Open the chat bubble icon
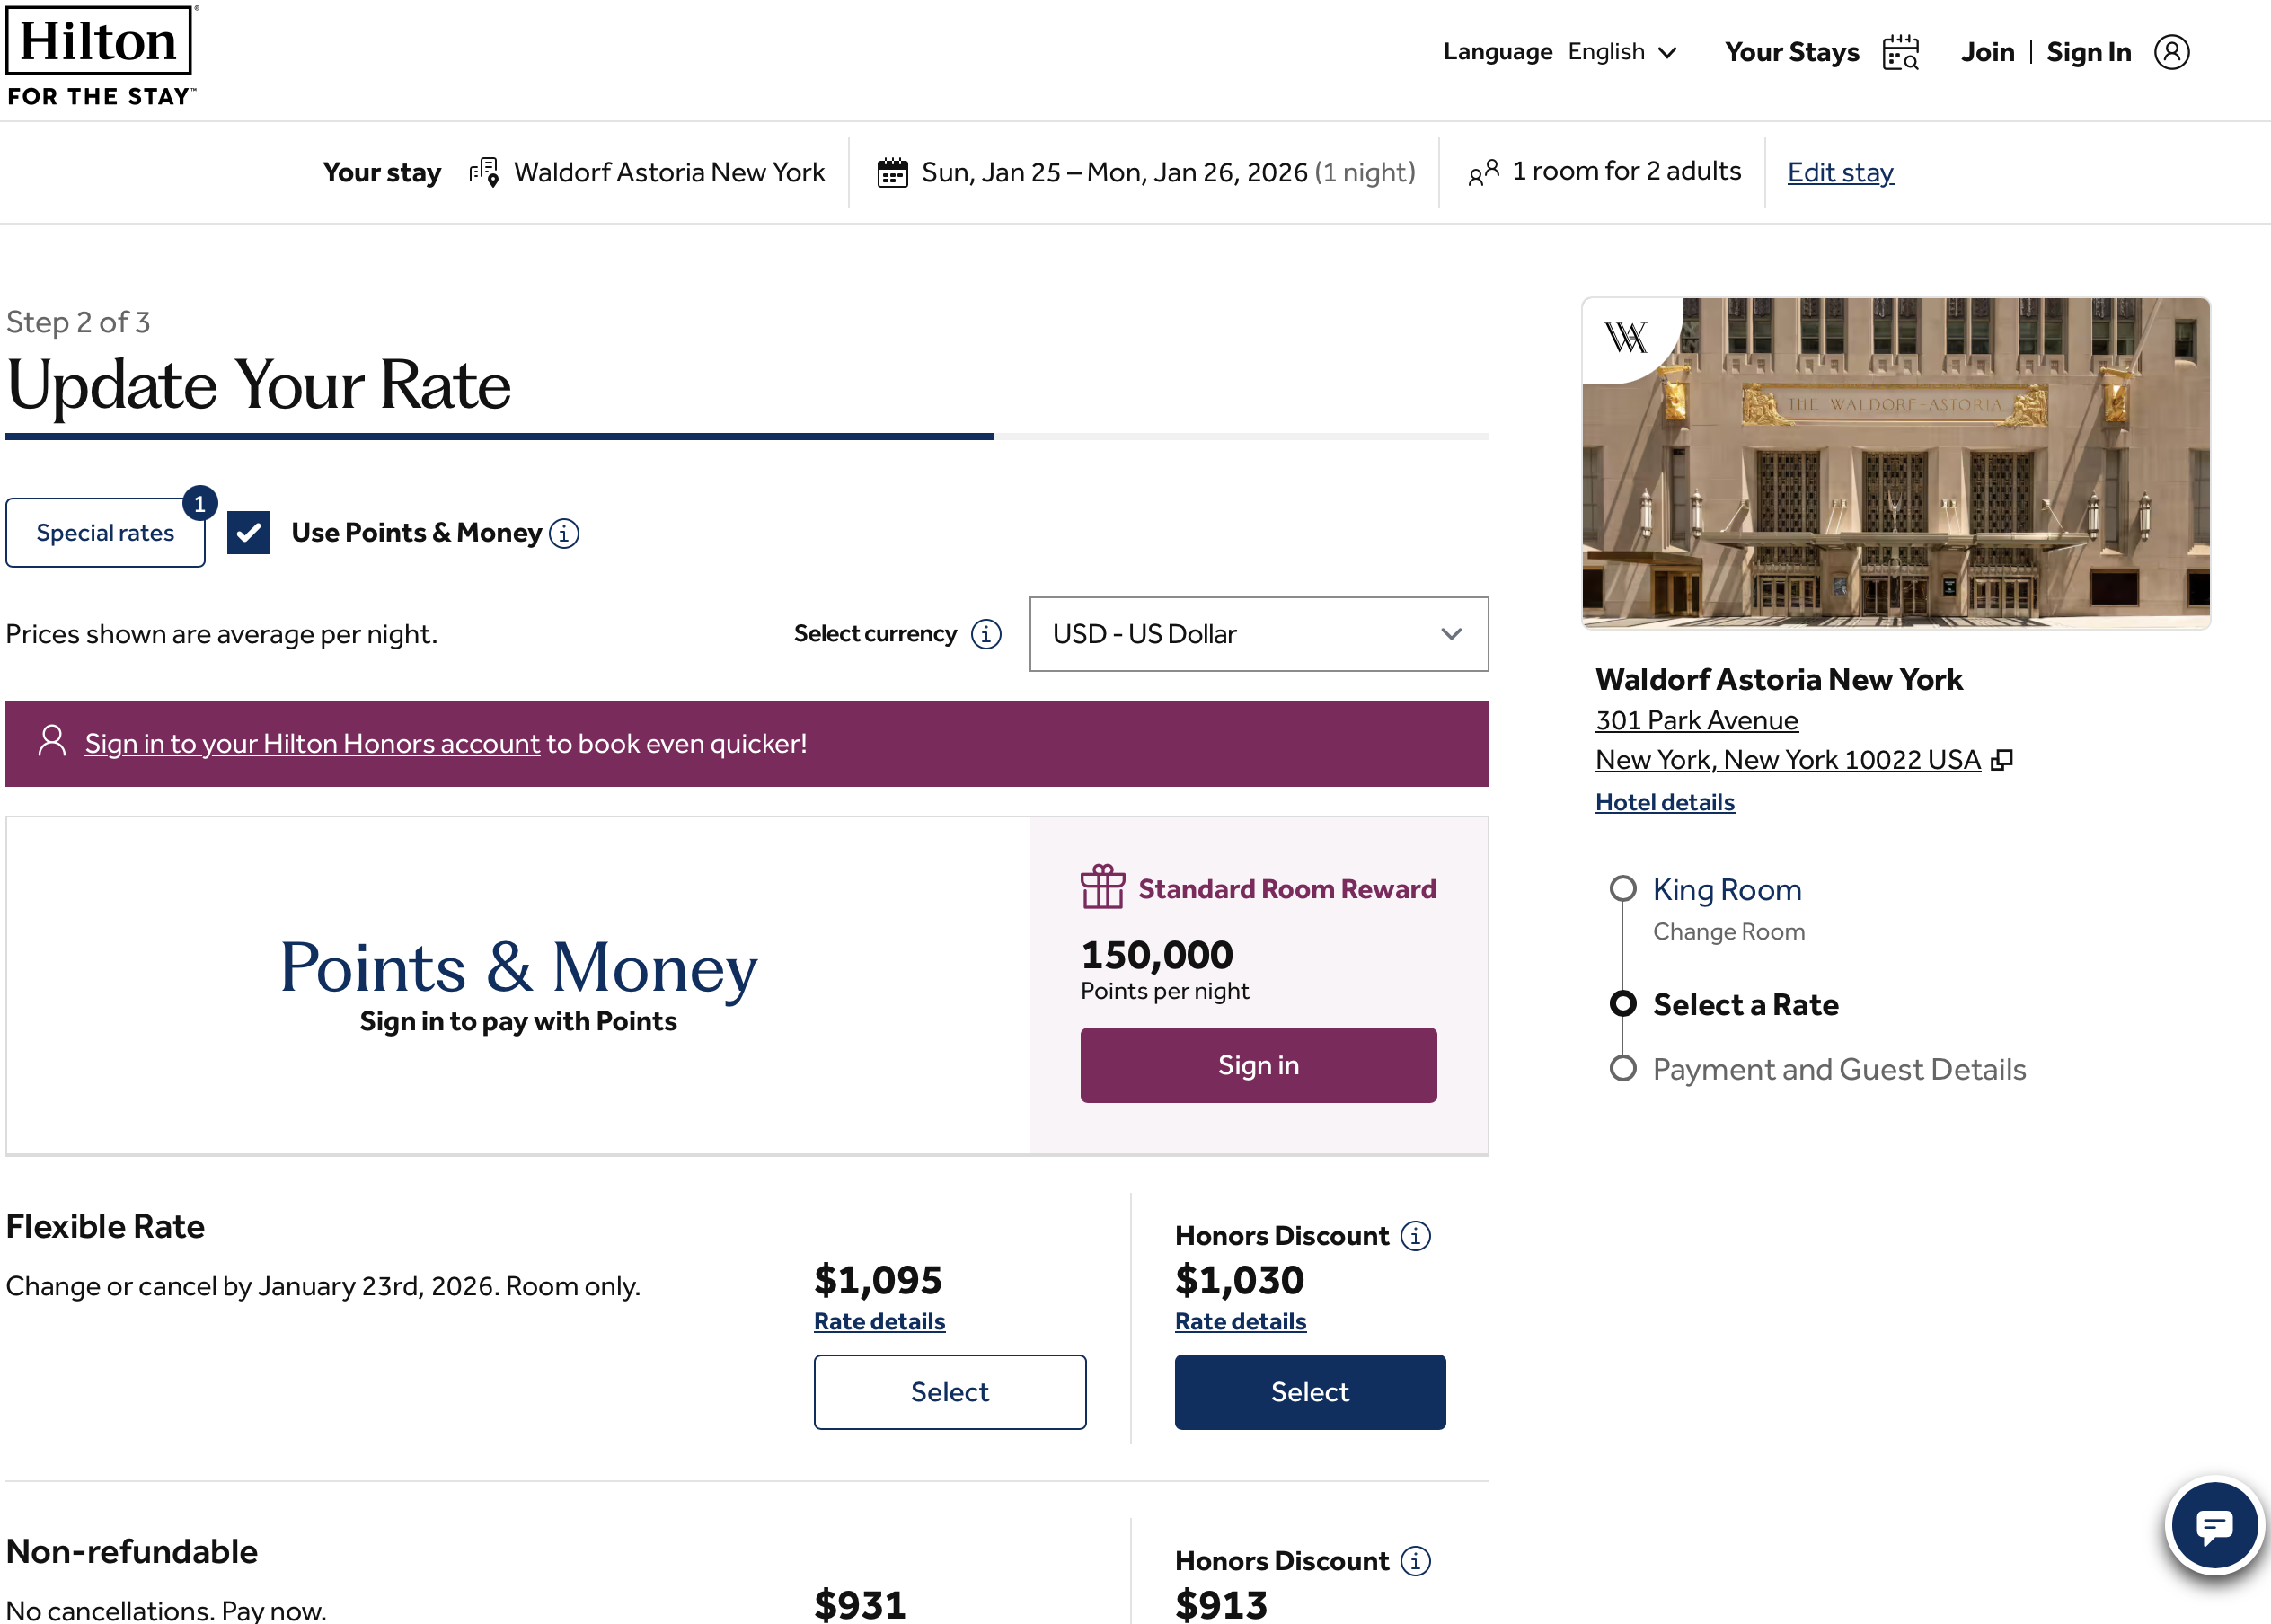 [2214, 1526]
